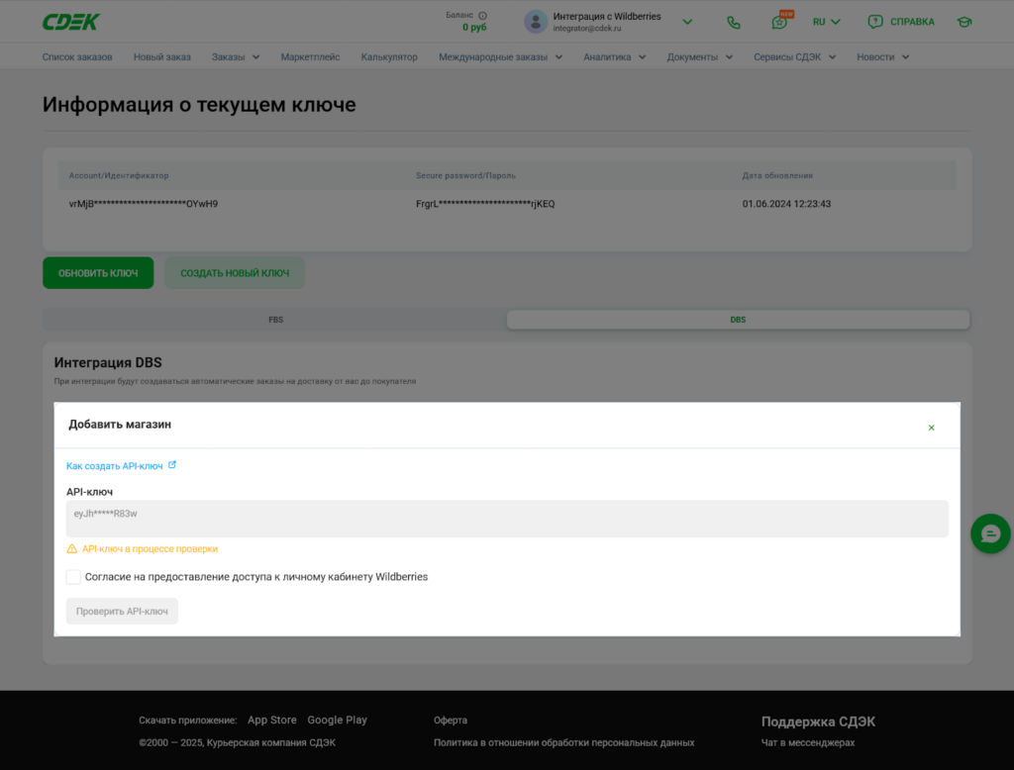Click the balance info icon
Viewport: 1014px width, 770px height.
click(482, 16)
